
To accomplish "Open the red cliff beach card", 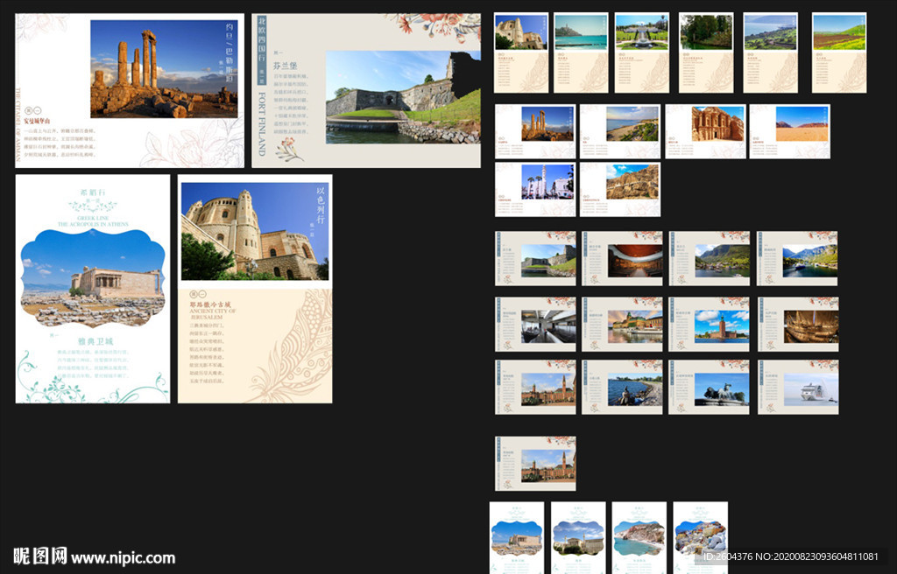I will tap(639, 536).
